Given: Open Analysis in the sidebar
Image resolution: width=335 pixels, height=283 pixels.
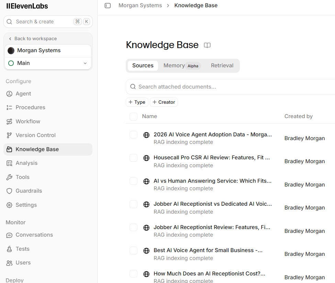Looking at the screenshot, I should (x=48, y=163).
